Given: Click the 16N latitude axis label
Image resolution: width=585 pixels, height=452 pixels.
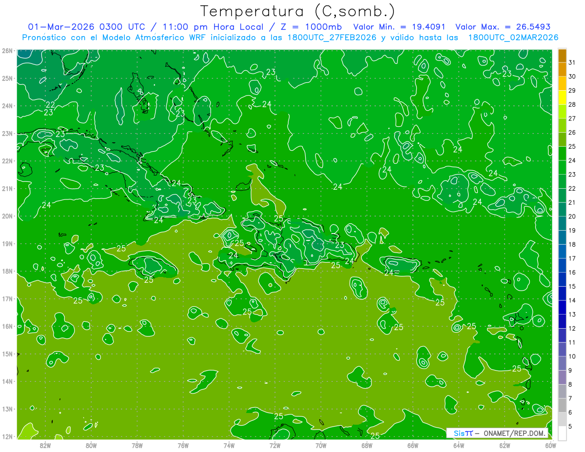Looking at the screenshot, I should (7, 326).
